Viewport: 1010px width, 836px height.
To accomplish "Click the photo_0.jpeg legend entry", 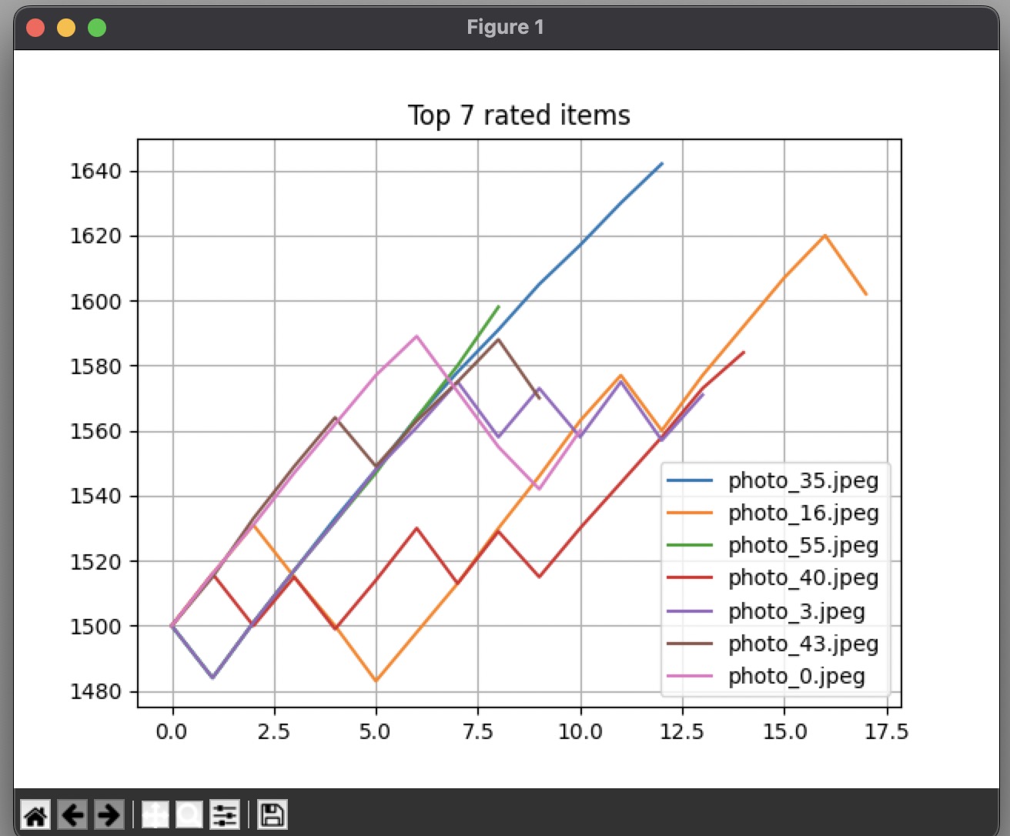I will [x=766, y=677].
